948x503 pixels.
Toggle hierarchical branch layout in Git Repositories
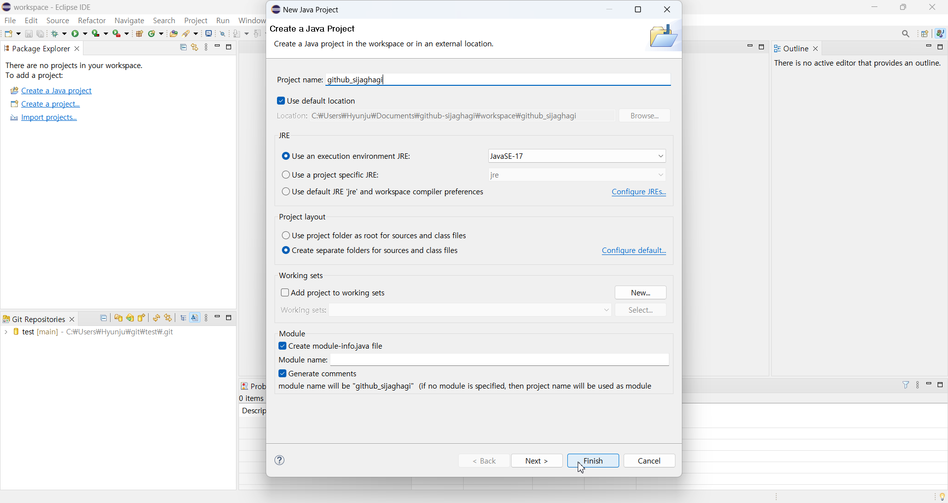[x=184, y=319]
